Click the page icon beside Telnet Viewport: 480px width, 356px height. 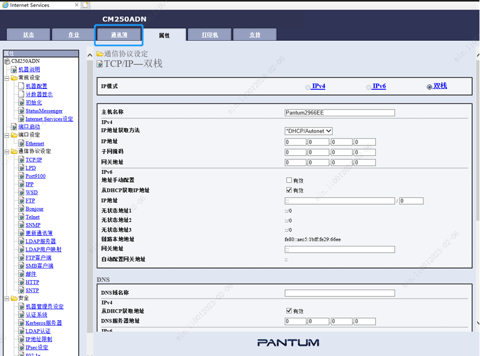[21, 217]
